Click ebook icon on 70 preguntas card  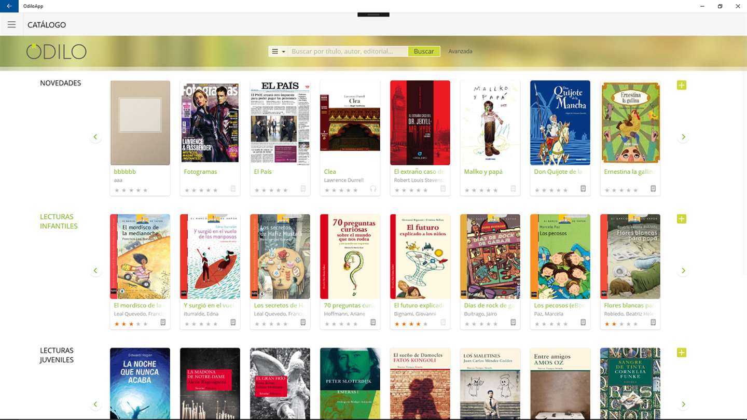(x=373, y=323)
